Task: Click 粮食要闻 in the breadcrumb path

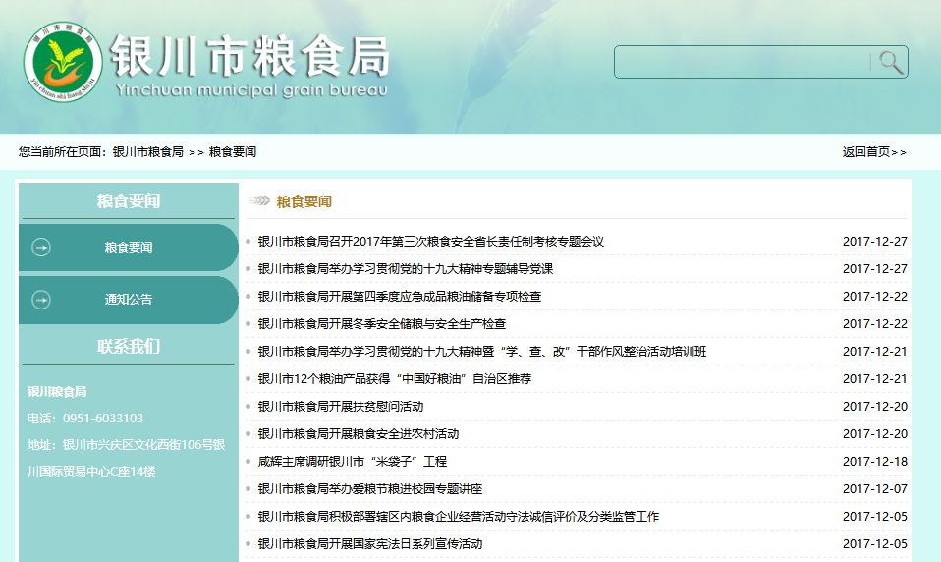Action: 233,152
